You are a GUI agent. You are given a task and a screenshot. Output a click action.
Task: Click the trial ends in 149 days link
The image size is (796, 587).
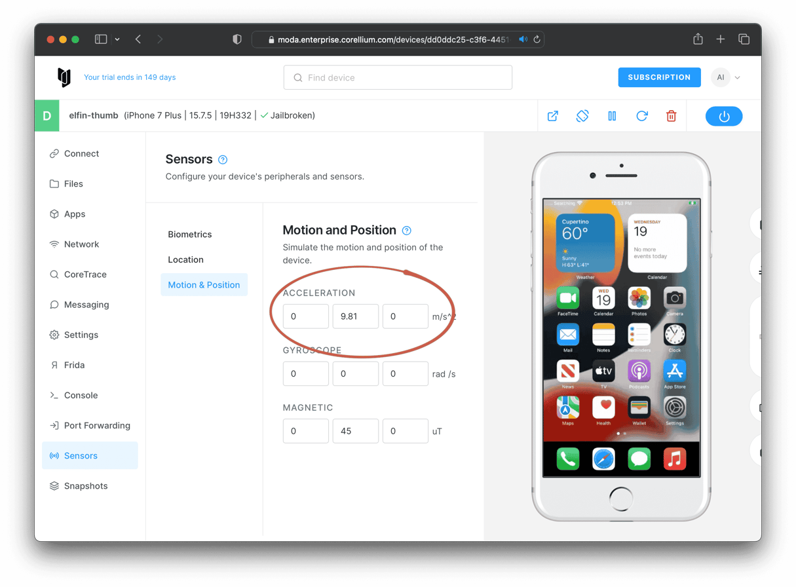point(130,77)
